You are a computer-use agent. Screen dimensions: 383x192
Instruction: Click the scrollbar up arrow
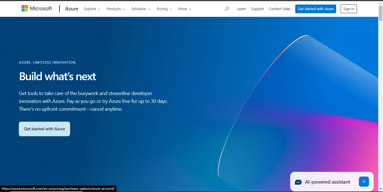pos(380,3)
